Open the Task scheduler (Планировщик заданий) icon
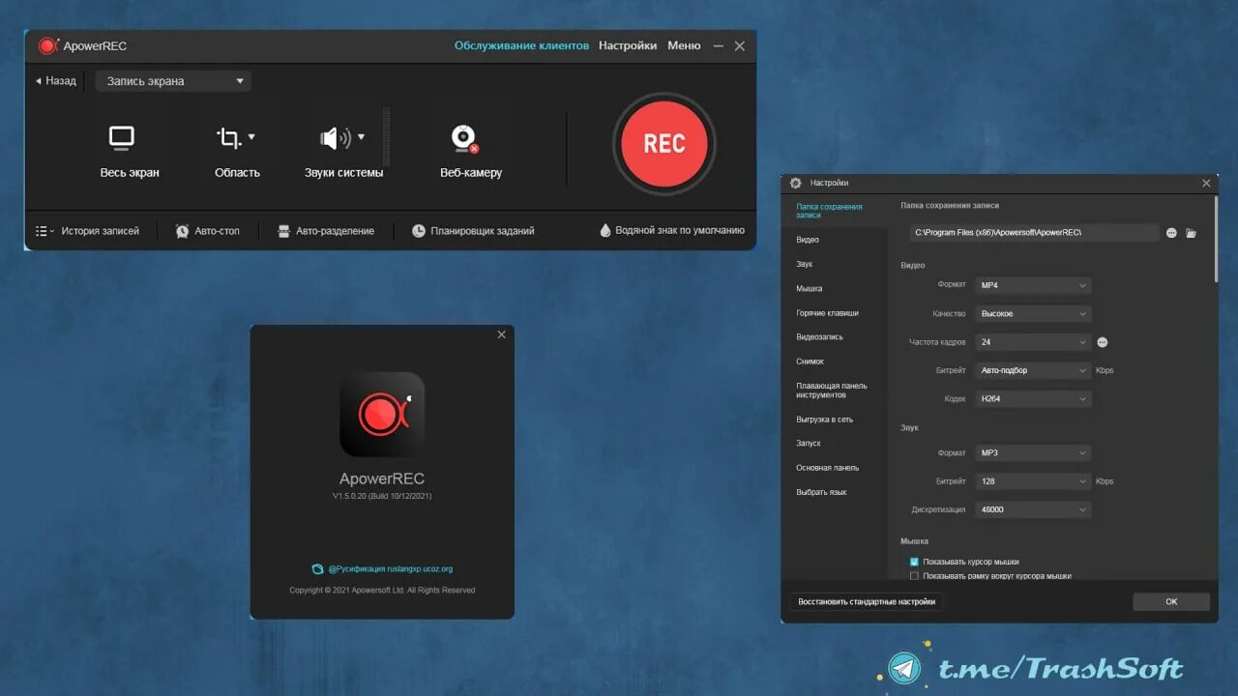Image resolution: width=1238 pixels, height=696 pixels. [x=419, y=231]
